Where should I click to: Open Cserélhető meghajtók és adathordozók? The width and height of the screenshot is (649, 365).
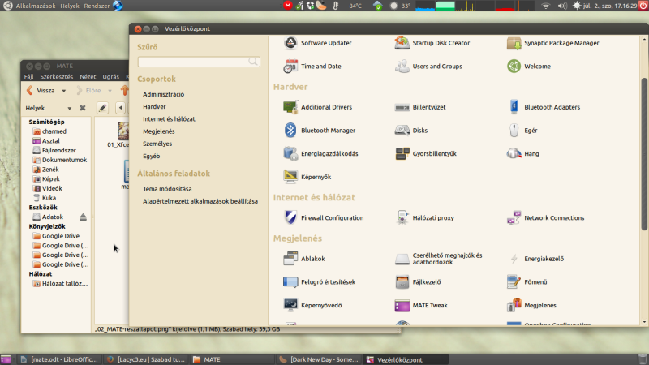(439, 259)
